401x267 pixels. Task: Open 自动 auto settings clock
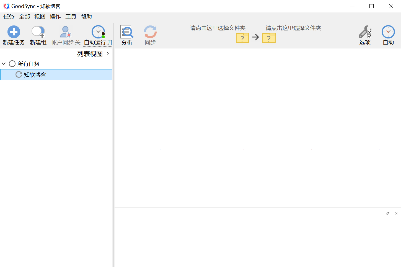tap(388, 35)
